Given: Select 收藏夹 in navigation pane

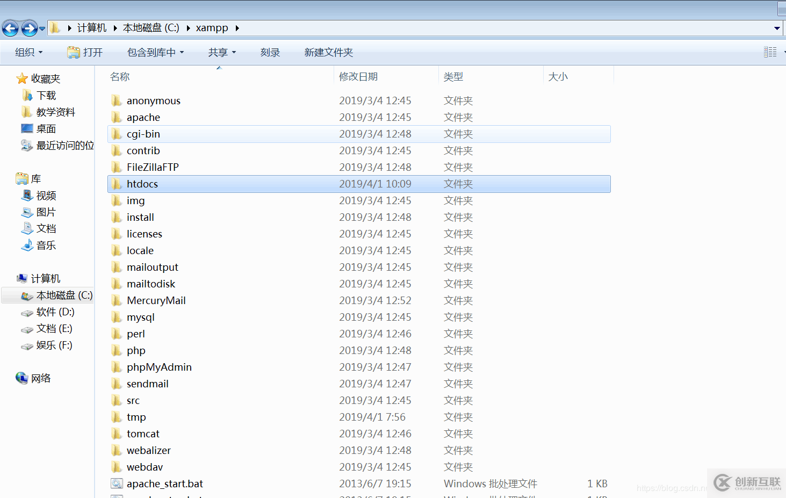Looking at the screenshot, I should [38, 78].
